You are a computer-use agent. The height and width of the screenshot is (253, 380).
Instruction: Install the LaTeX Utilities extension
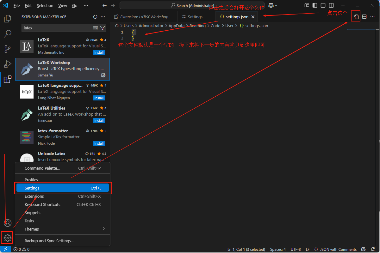99,121
